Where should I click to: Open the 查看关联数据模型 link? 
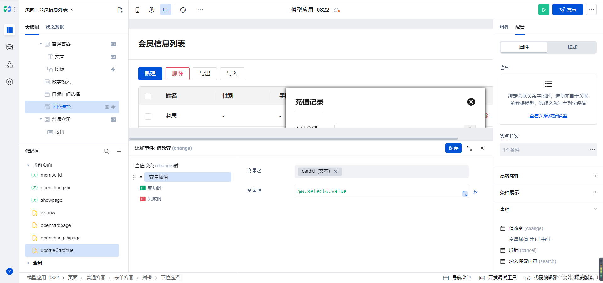(x=548, y=116)
